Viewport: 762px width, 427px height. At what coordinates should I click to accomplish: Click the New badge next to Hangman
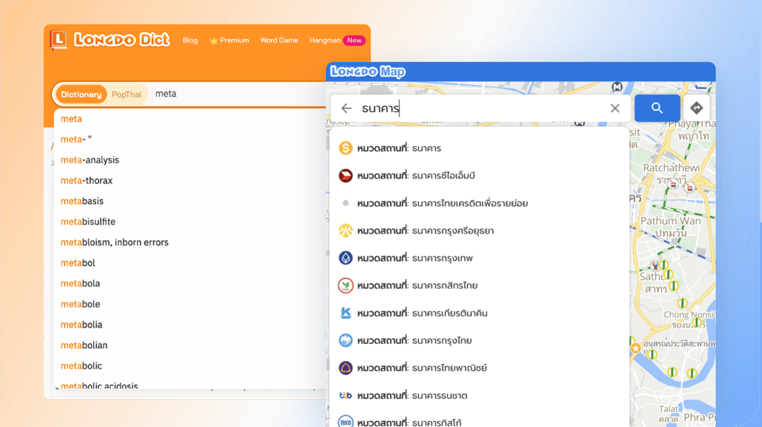(x=354, y=40)
